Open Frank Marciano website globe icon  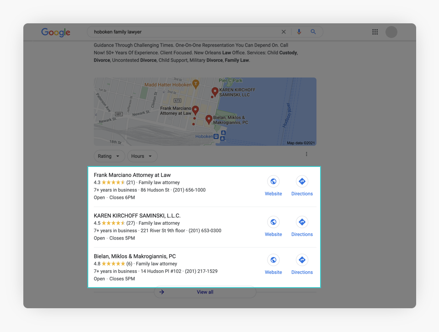pyautogui.click(x=273, y=182)
